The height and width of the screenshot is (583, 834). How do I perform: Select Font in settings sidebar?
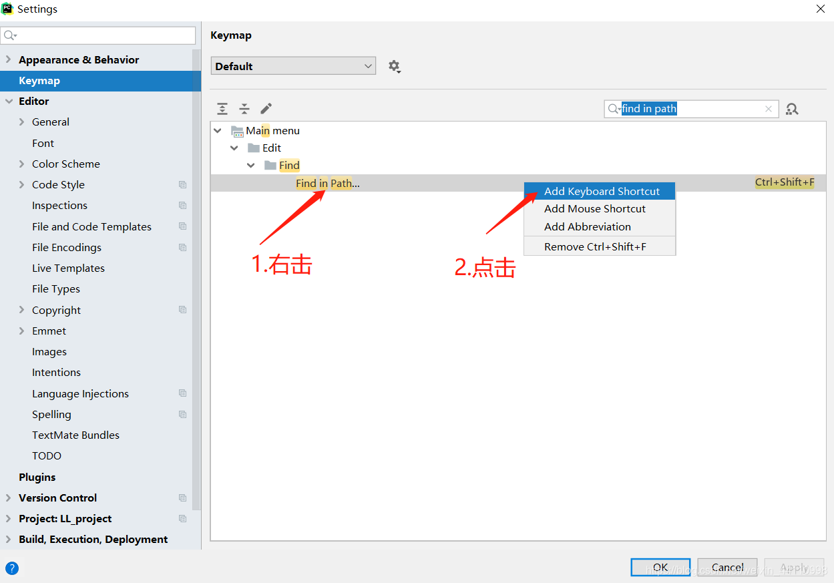click(43, 143)
